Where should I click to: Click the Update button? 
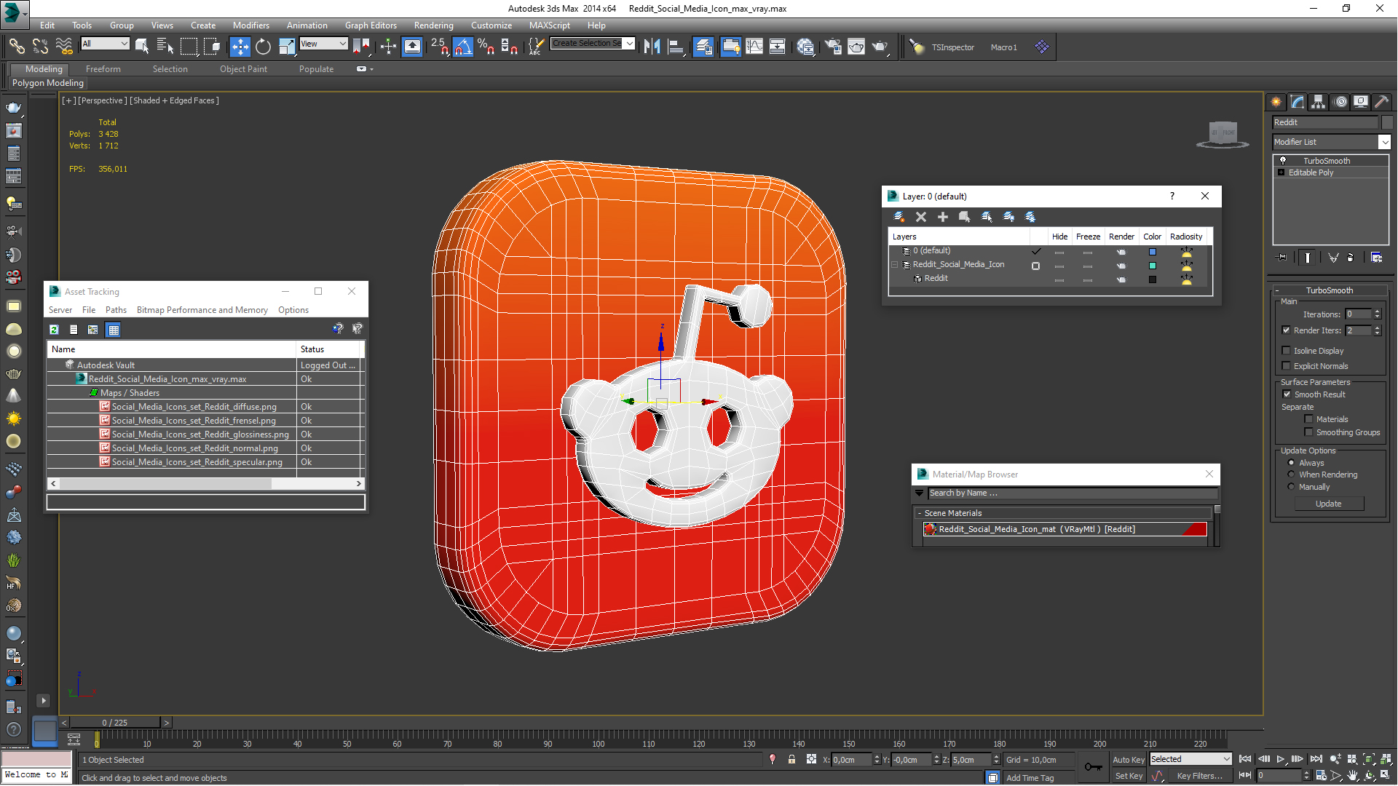[x=1328, y=504]
